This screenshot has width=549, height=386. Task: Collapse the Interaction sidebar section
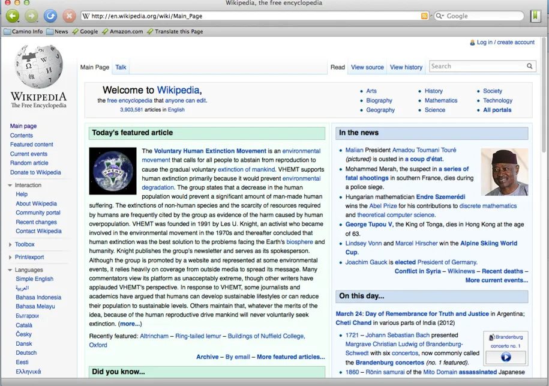pyautogui.click(x=10, y=185)
